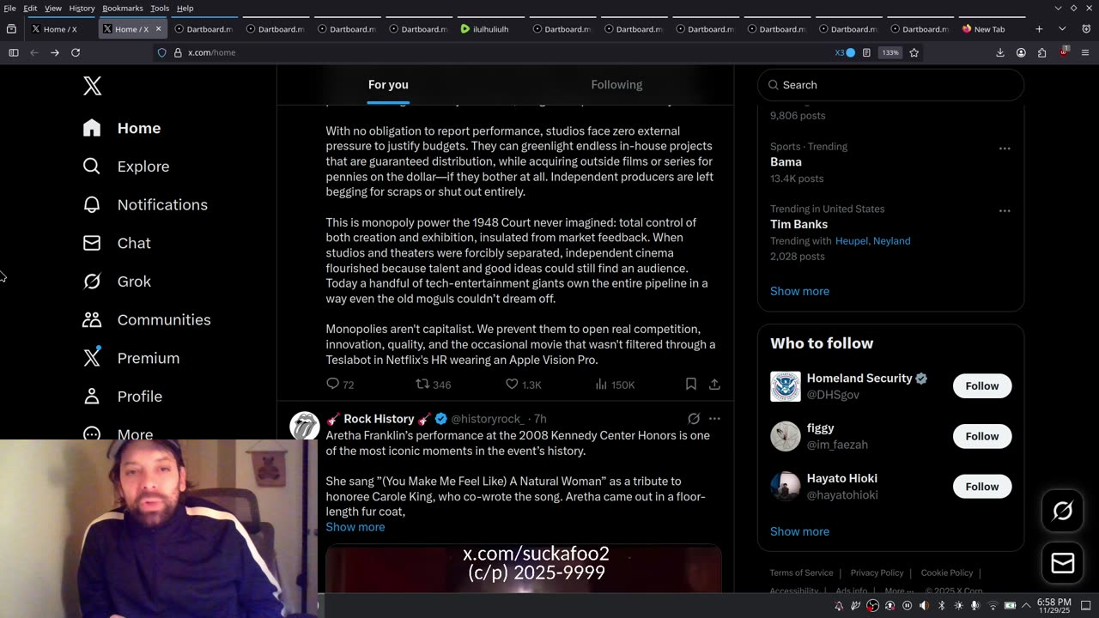
Task: Open Profile from the sidebar
Action: coord(123,397)
